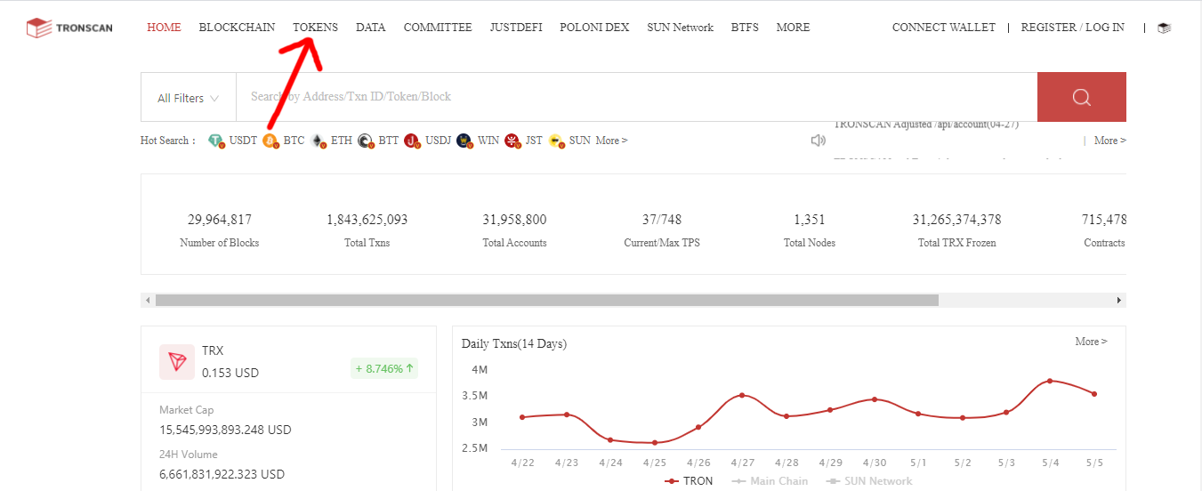Click the 4/25 data point on chart
The image size is (1202, 491).
(x=654, y=443)
